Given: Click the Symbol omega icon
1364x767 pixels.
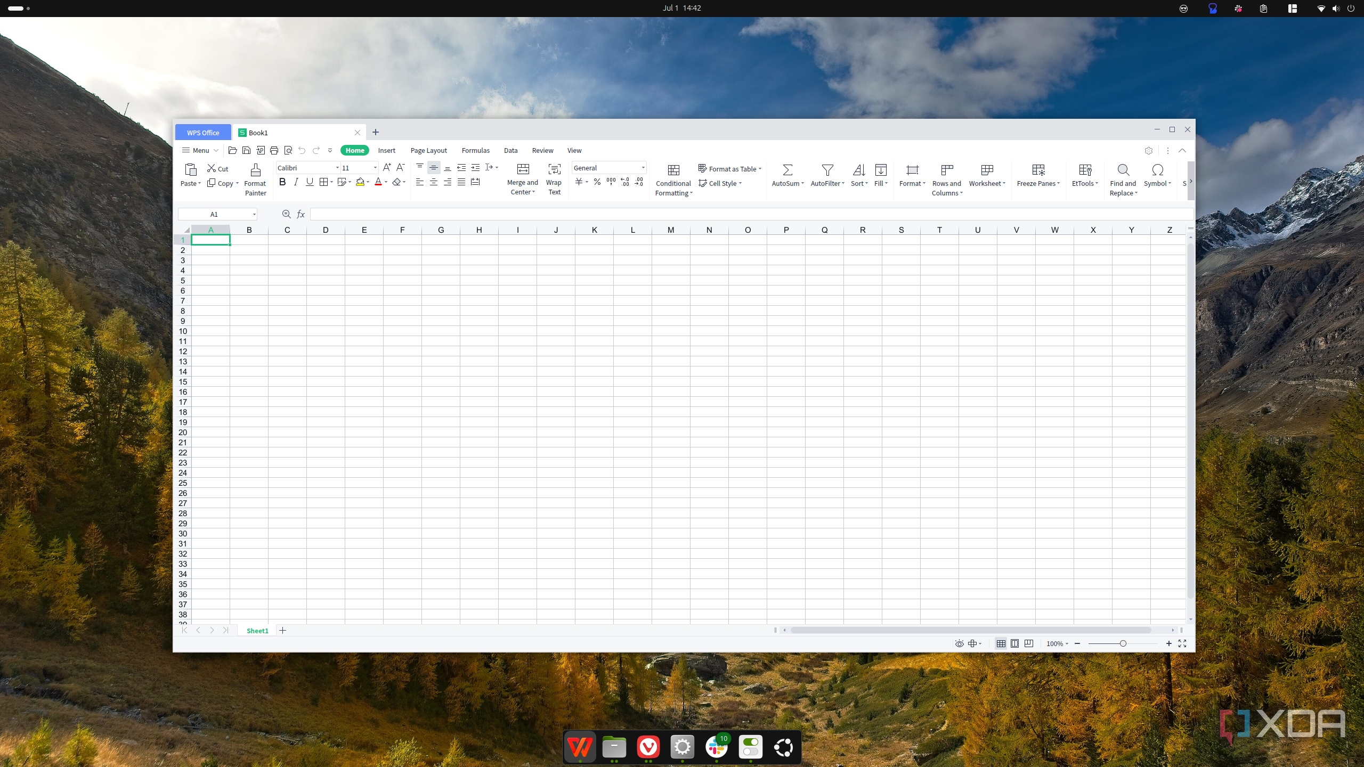Looking at the screenshot, I should click(1157, 170).
